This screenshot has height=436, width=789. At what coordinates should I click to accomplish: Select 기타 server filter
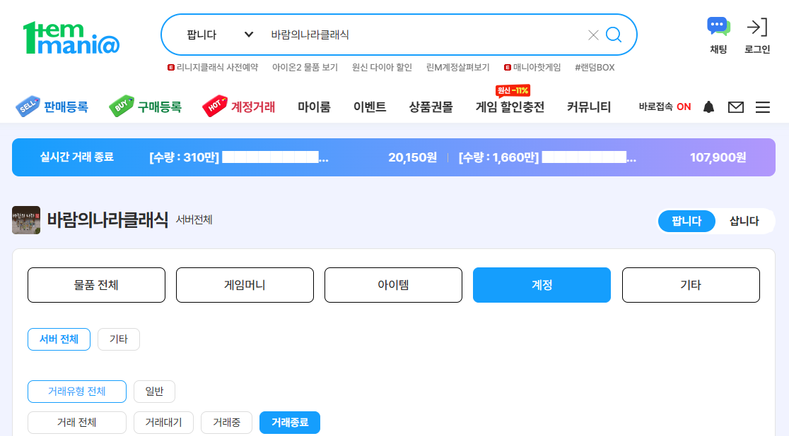[119, 339]
